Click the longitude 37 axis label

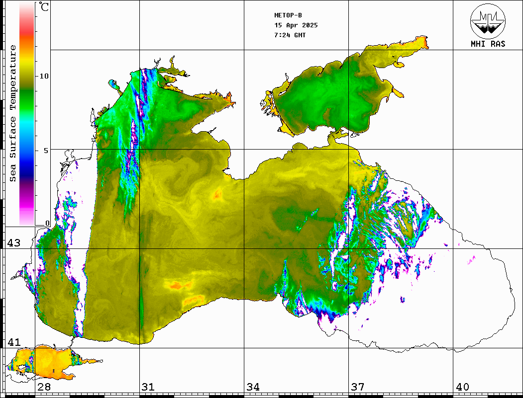(x=357, y=387)
